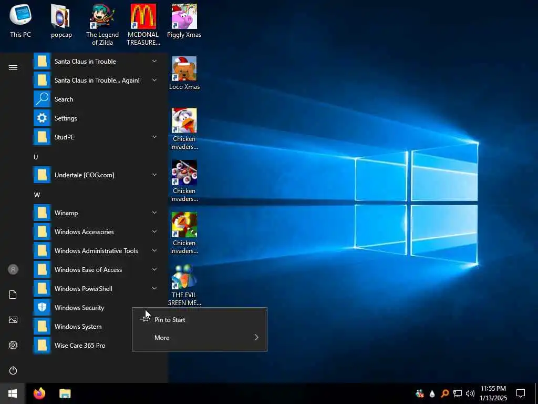Open the user account icon in Start

[13, 269]
